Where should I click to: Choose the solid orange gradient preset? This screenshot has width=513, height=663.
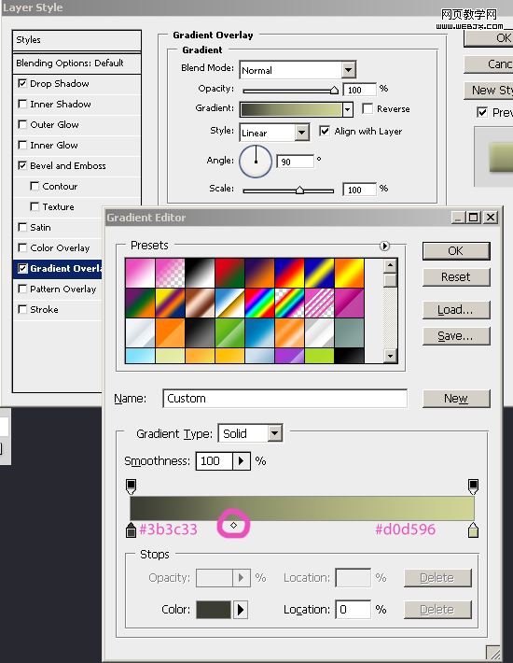point(170,332)
